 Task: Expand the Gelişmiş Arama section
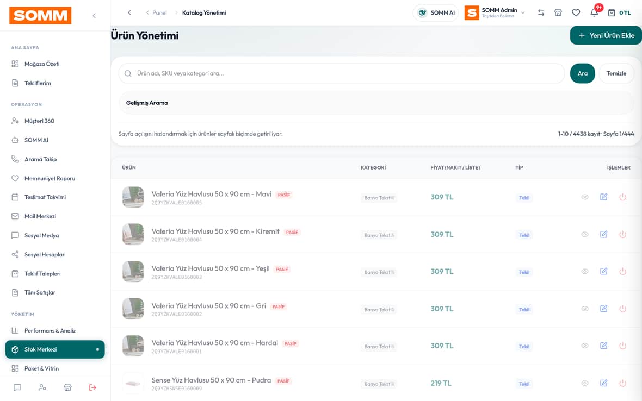coord(376,103)
